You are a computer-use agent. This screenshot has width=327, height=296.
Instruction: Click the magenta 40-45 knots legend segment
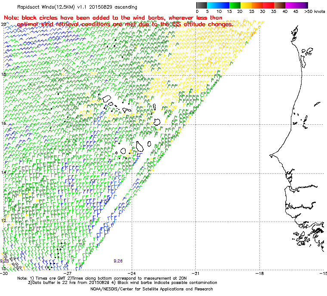[291, 5]
